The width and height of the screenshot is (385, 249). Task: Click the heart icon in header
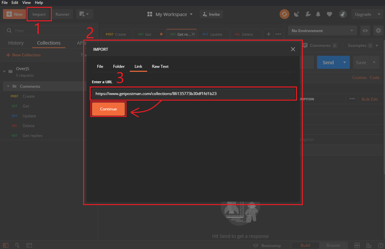coord(329,14)
